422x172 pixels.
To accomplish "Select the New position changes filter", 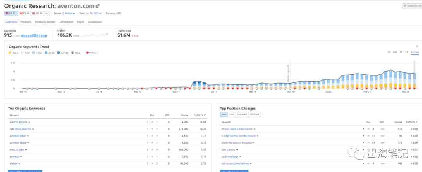I will point(224,114).
